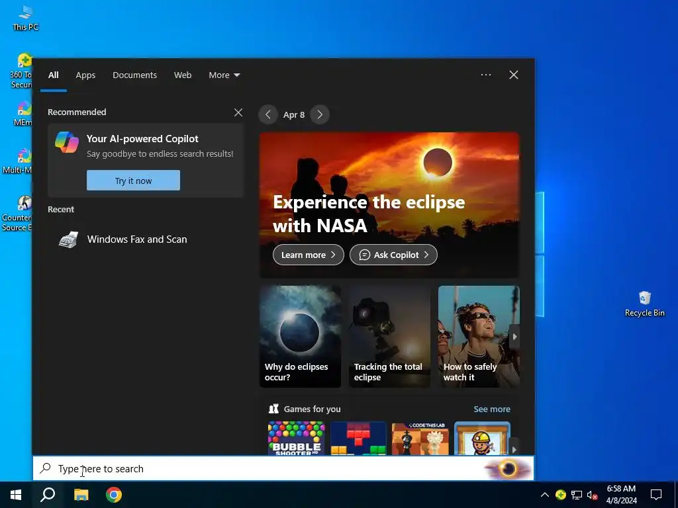Open the Experience the eclipse with NASA banner
Screen dimensions: 678x508
(x=389, y=205)
